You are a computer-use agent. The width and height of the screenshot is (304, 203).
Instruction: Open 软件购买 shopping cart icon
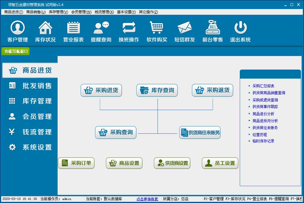click(x=157, y=31)
